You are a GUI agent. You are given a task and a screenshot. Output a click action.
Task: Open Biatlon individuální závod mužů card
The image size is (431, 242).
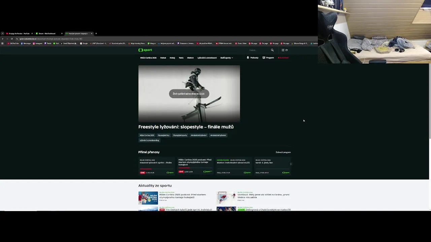[x=234, y=166]
